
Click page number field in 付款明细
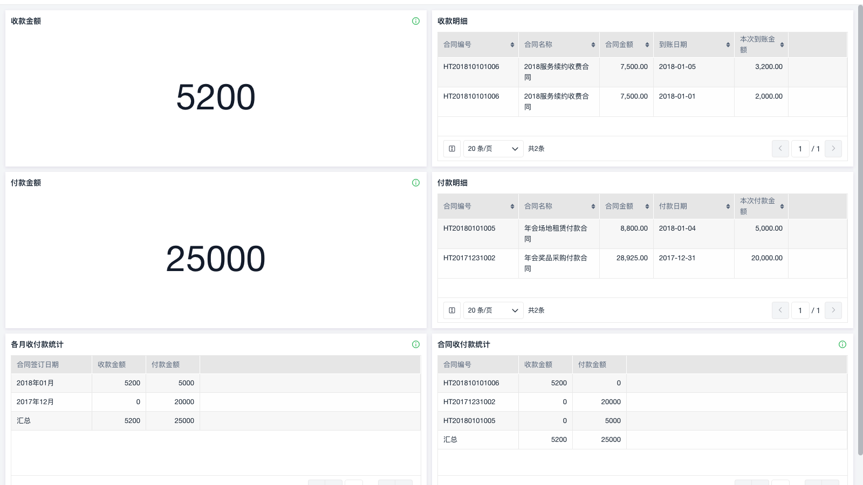(x=800, y=310)
